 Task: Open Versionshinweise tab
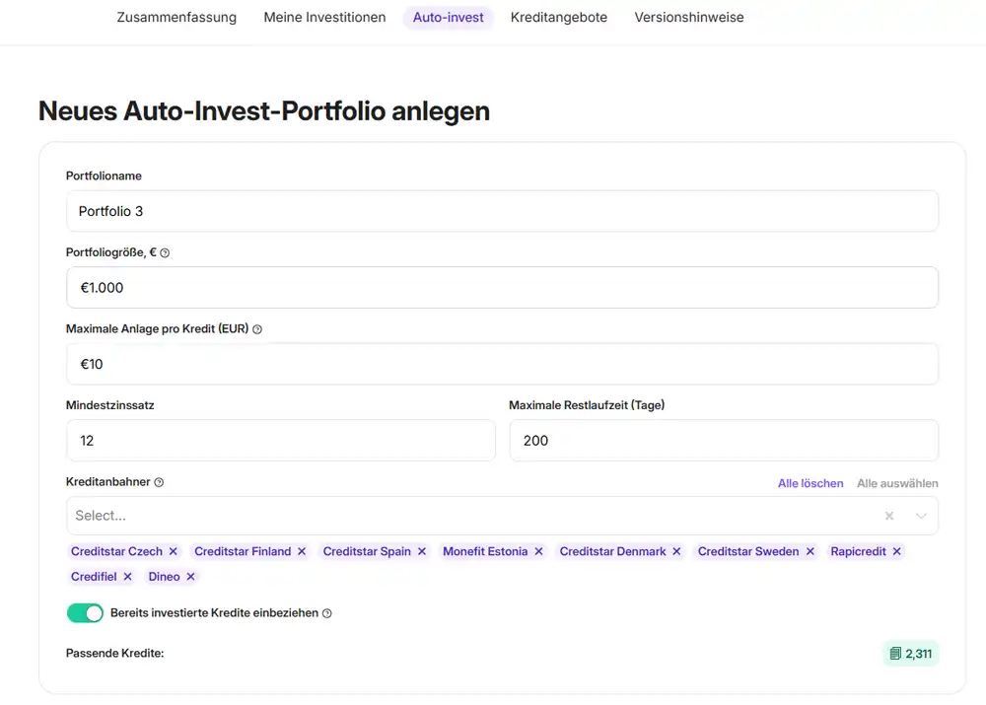689,18
